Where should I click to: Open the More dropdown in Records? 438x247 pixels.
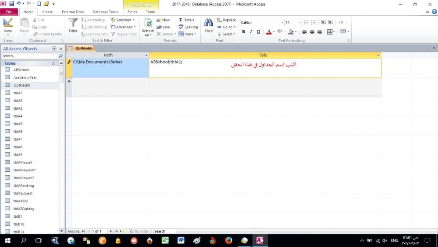click(x=187, y=34)
